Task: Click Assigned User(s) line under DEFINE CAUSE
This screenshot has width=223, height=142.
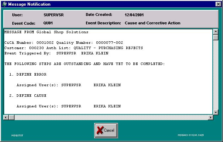Action: [69, 106]
